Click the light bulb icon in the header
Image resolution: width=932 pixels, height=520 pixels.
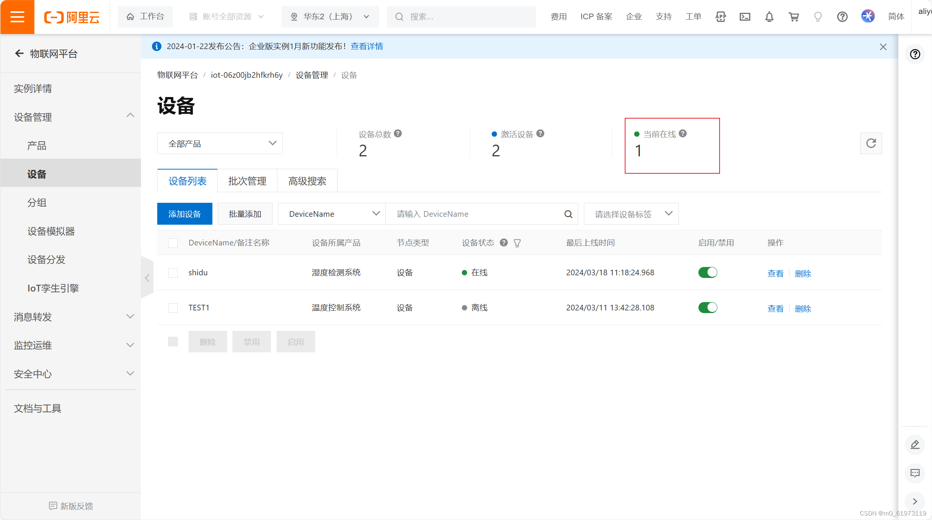click(818, 17)
